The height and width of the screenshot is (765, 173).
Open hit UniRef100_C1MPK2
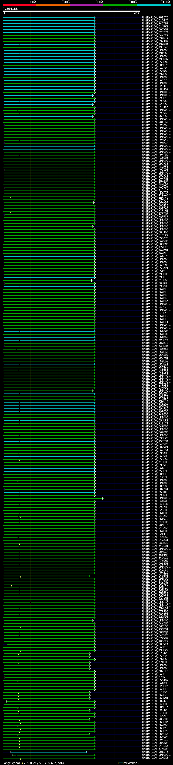pyautogui.click(x=155, y=26)
